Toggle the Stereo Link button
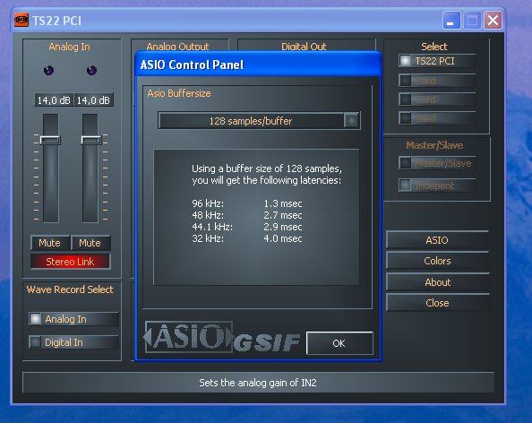532x423 pixels. tap(70, 262)
